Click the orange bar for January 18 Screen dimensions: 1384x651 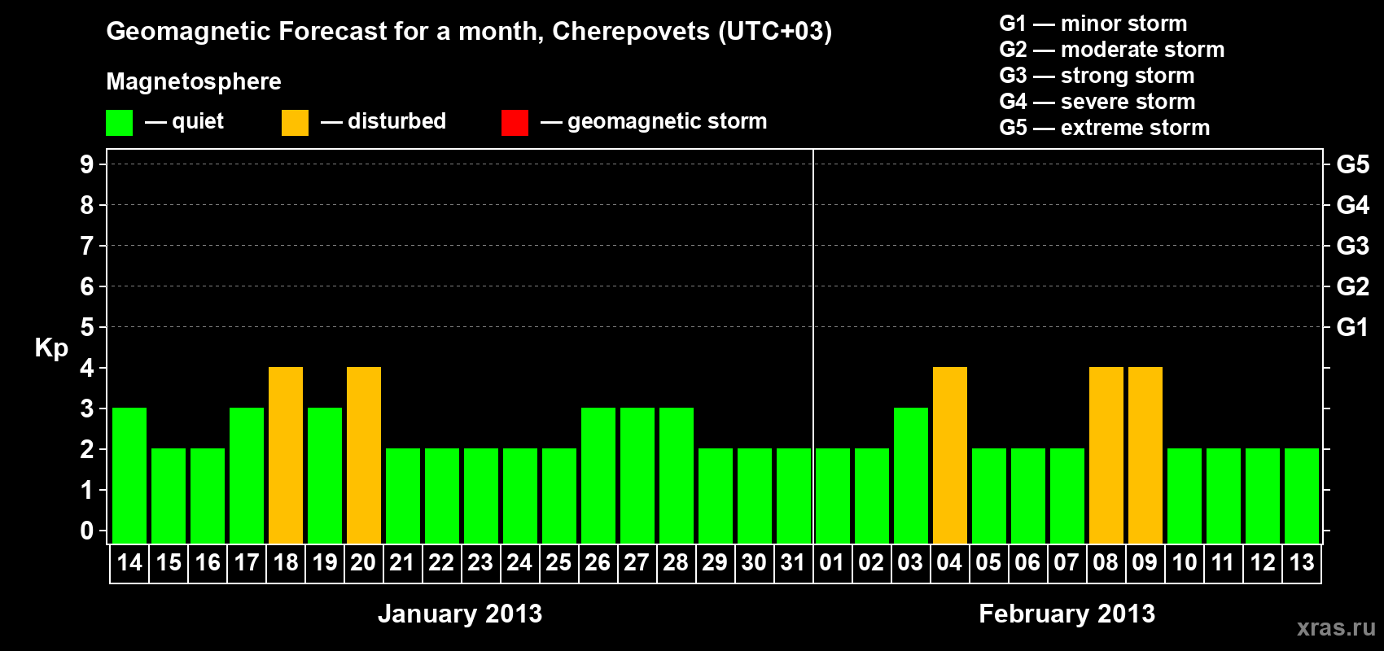286,455
